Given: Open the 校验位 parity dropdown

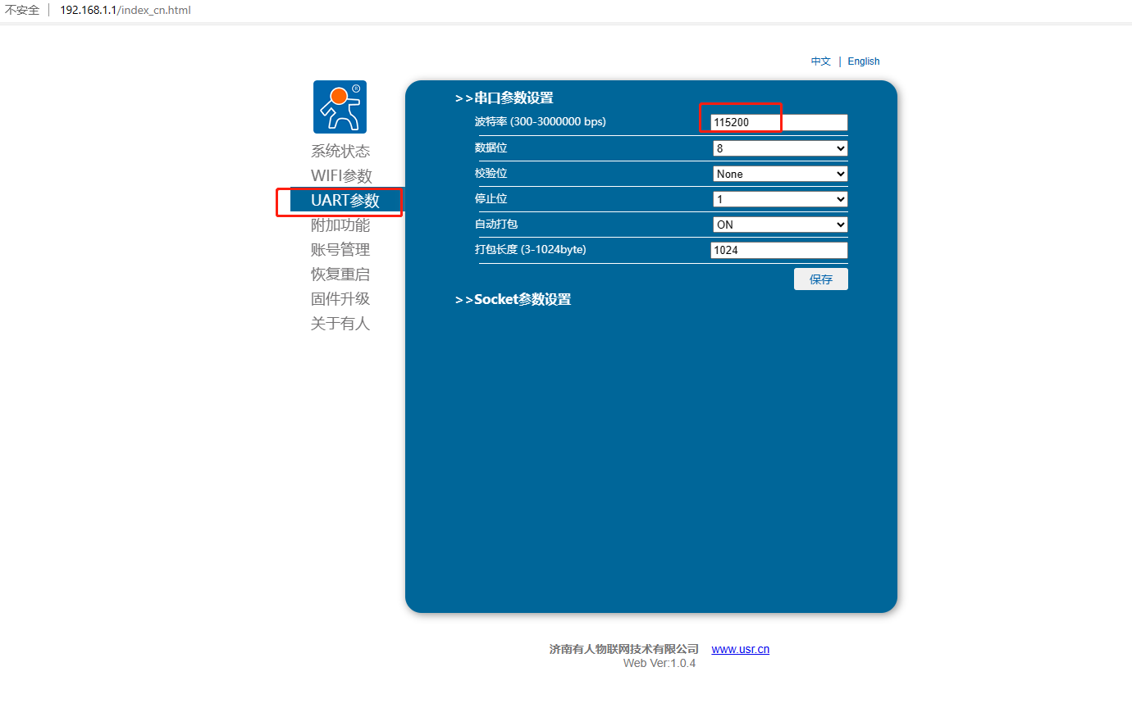Looking at the screenshot, I should [779, 174].
